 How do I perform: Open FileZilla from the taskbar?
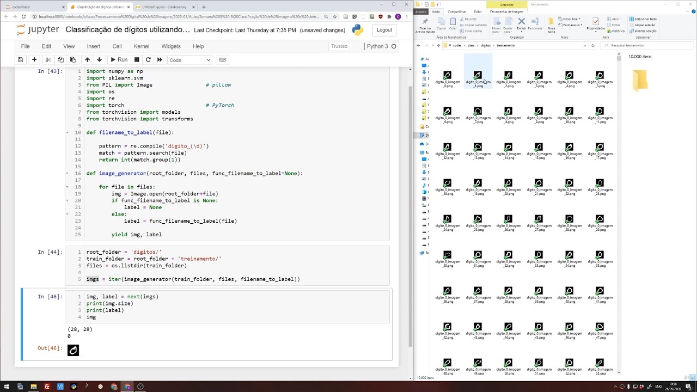[x=47, y=387]
